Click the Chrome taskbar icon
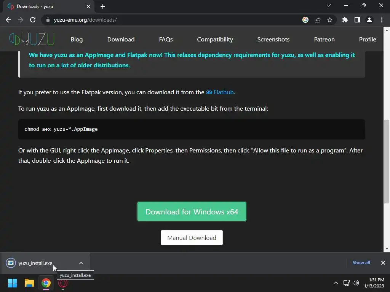The image size is (390, 292). point(46,283)
